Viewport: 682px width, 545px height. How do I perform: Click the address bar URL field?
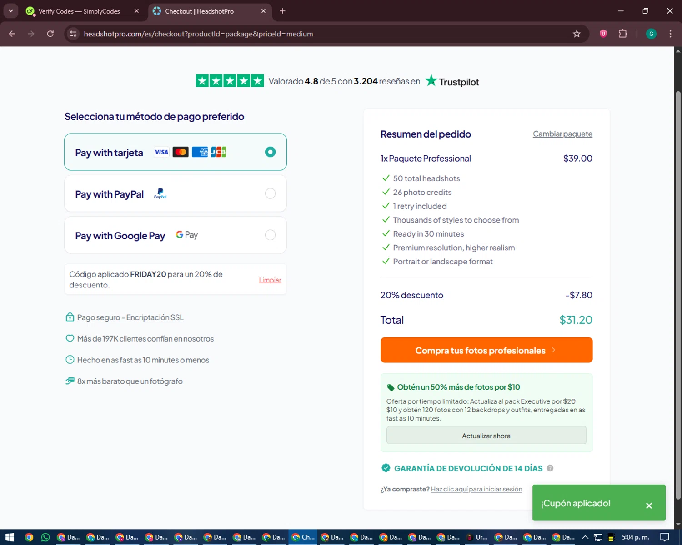[x=318, y=34]
